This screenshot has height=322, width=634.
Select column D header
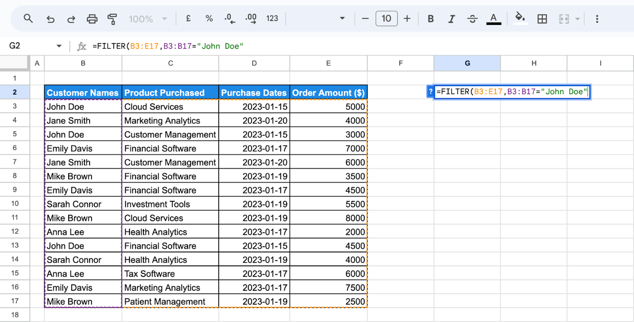[x=254, y=63]
